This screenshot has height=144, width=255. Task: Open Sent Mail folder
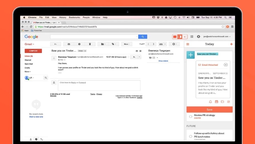(x=29, y=64)
